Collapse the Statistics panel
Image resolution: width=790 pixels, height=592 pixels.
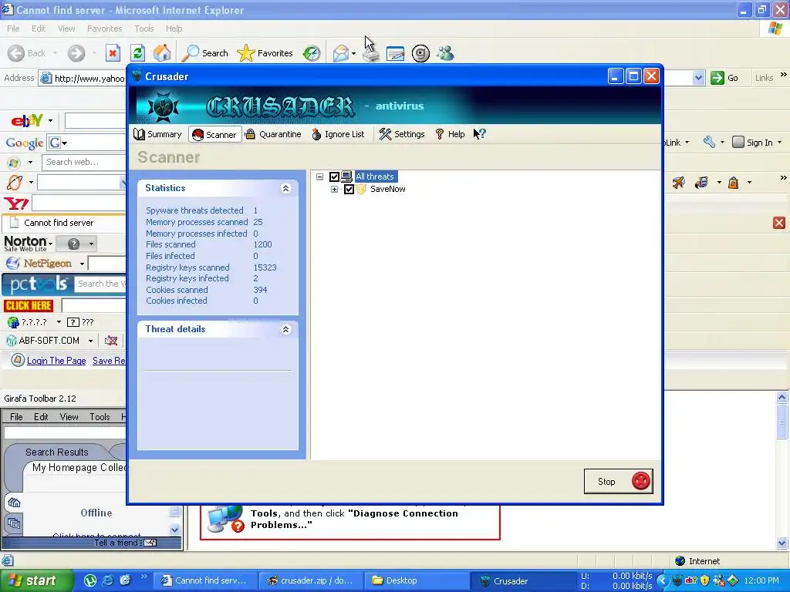coord(285,188)
